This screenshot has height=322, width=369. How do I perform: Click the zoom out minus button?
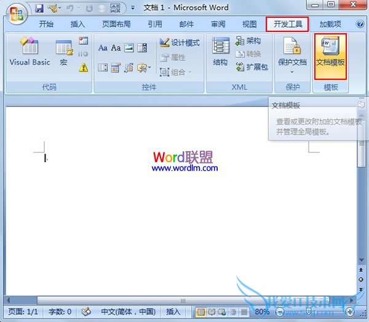280,312
